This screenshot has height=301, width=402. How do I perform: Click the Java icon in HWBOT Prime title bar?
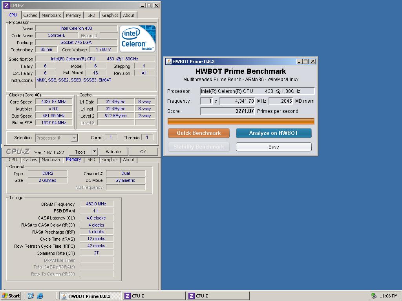[169, 62]
